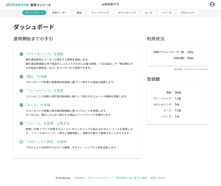Image resolution: width=221 pixels, height=186 pixels.
Task: Click the お問い合わせ contact link
Action: [157, 178]
